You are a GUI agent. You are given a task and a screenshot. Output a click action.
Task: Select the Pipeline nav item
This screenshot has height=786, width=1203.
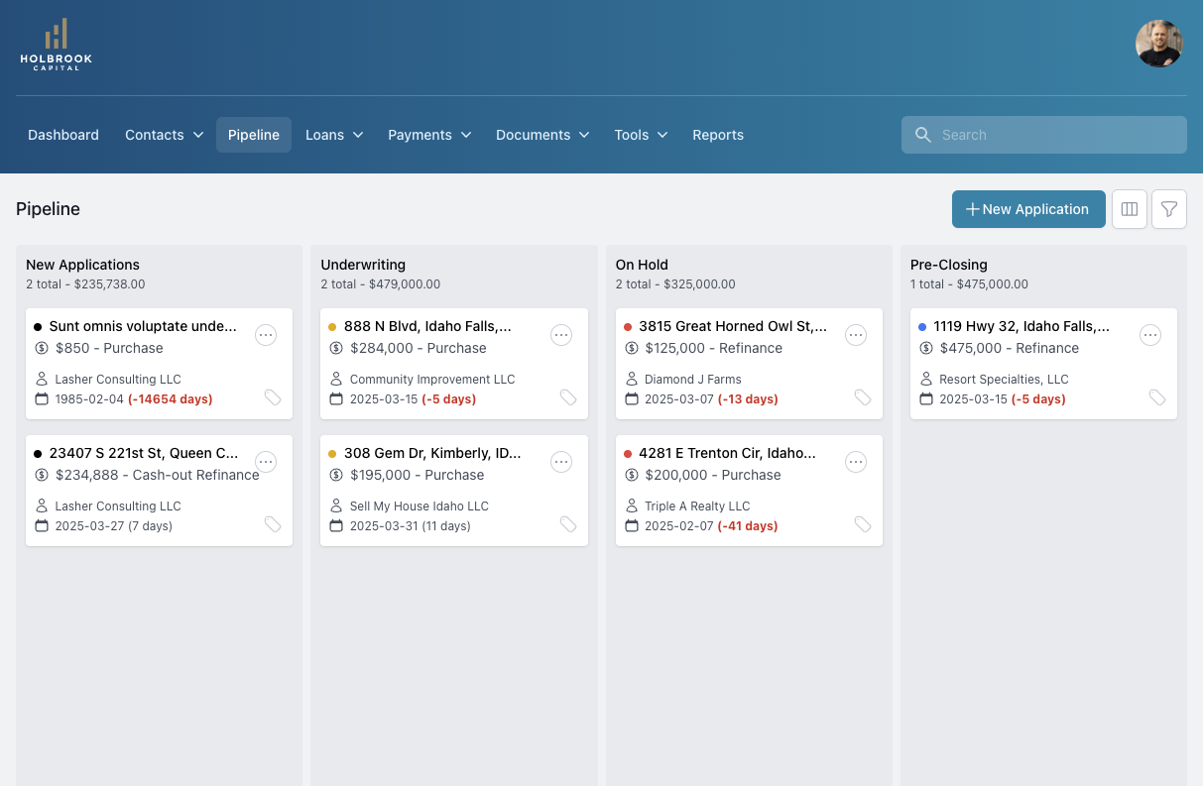(x=254, y=135)
